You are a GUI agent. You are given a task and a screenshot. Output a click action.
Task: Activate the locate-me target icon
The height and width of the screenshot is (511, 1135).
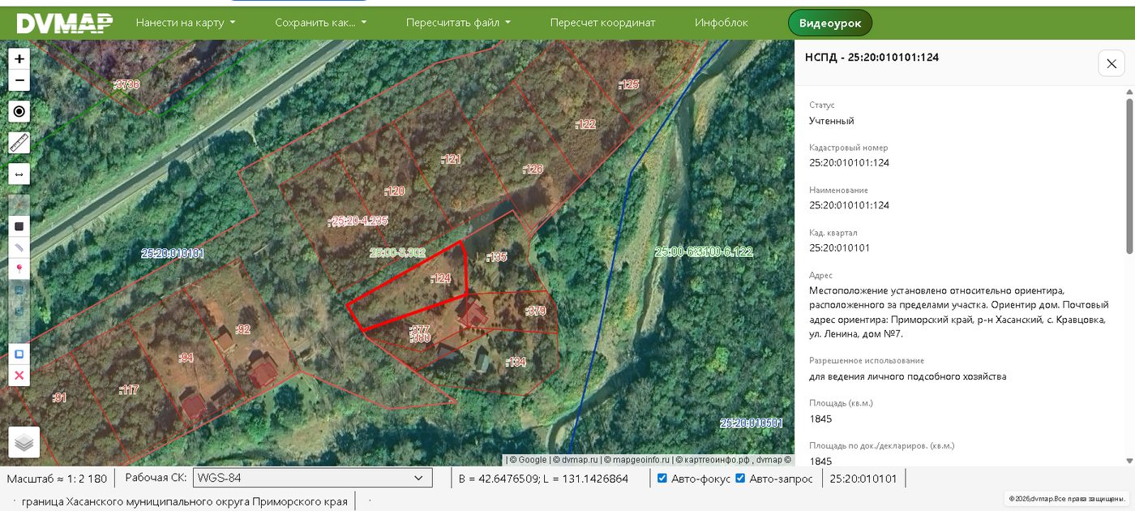pos(19,111)
